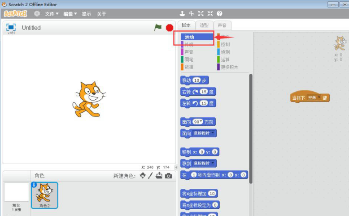Select the 角色2 sprite thumbnail
The width and height of the screenshot is (349, 216).
[44, 195]
